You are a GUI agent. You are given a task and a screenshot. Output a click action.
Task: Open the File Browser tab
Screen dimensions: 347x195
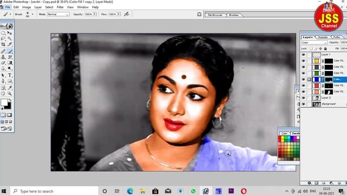(x=215, y=15)
